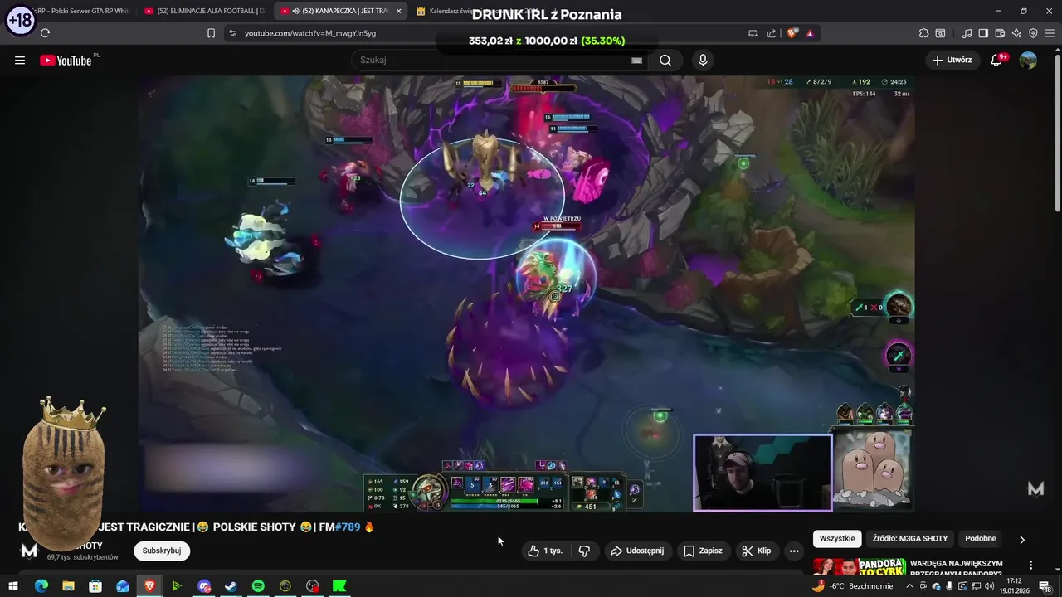Viewport: 1062px width, 597px height.
Task: Open the Windows notification center icon
Action: 1045,586
